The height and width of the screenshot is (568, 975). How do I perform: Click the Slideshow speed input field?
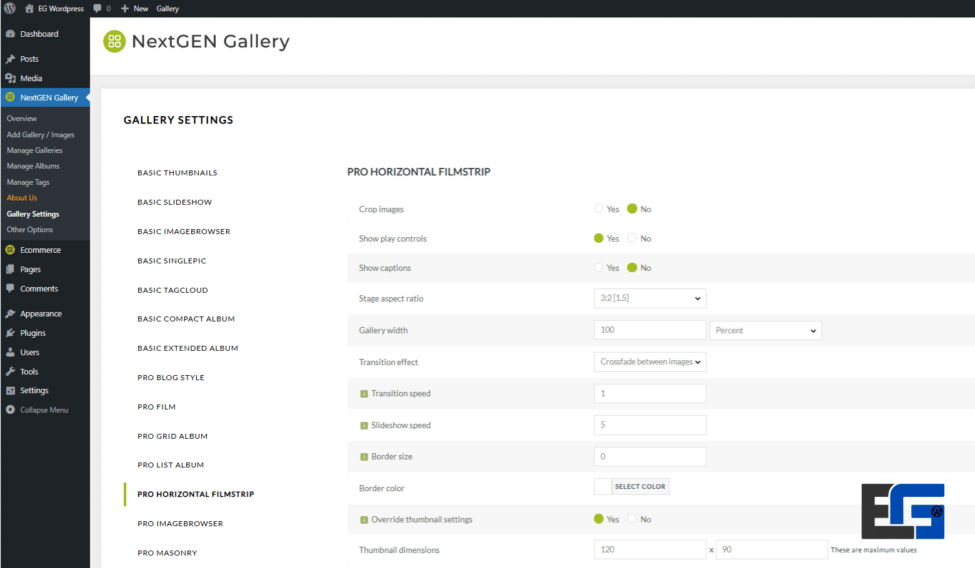click(x=649, y=425)
